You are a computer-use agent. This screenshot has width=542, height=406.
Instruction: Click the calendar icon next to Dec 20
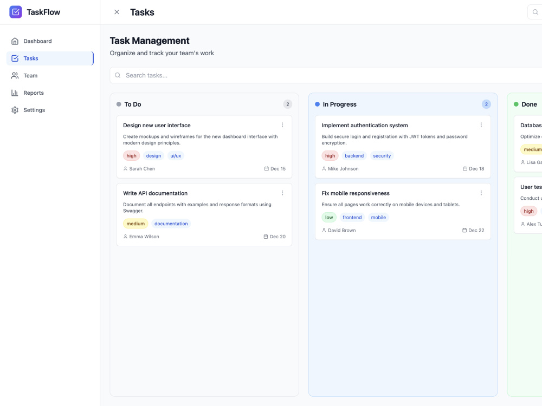266,237
